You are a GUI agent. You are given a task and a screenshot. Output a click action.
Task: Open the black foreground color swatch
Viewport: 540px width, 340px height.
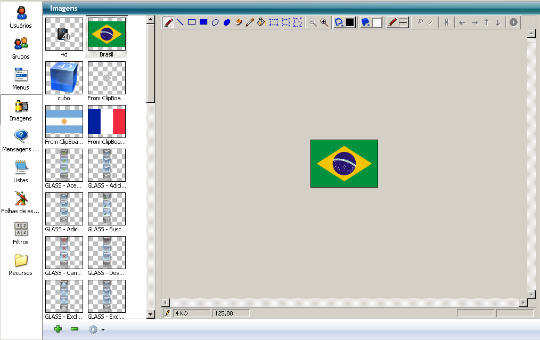(350, 22)
